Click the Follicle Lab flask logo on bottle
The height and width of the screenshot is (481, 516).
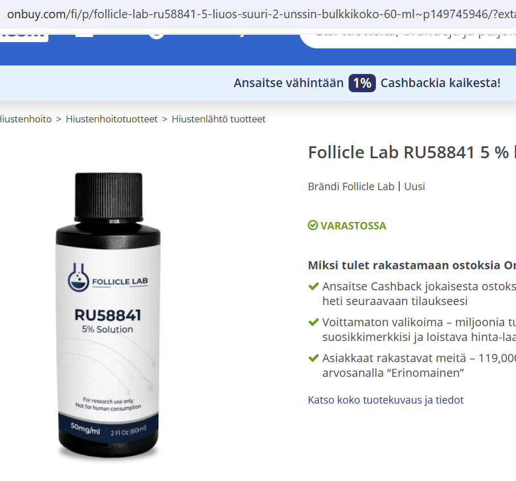(x=79, y=278)
